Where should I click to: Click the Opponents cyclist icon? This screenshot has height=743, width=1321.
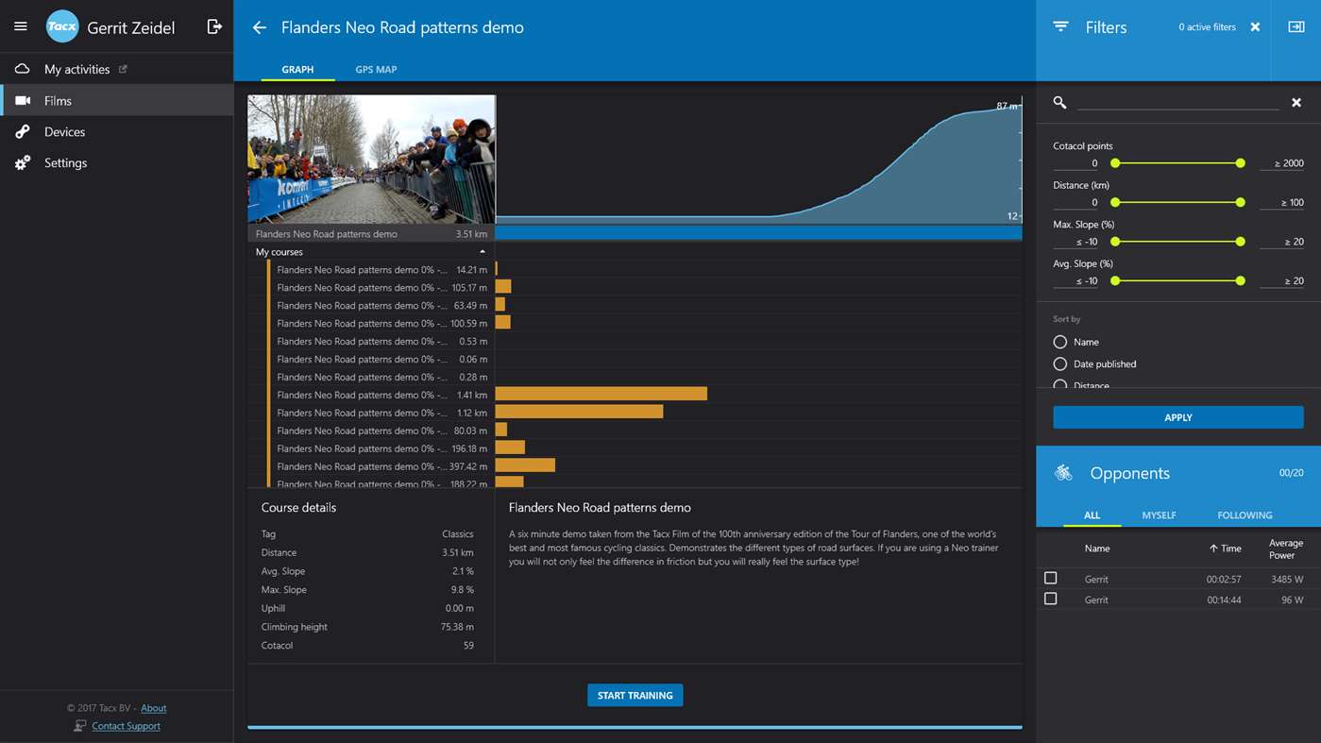[1063, 473]
